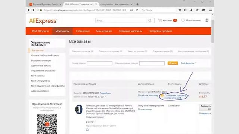Click the order number input field
Screen dimensions: 239x134
[100, 63]
